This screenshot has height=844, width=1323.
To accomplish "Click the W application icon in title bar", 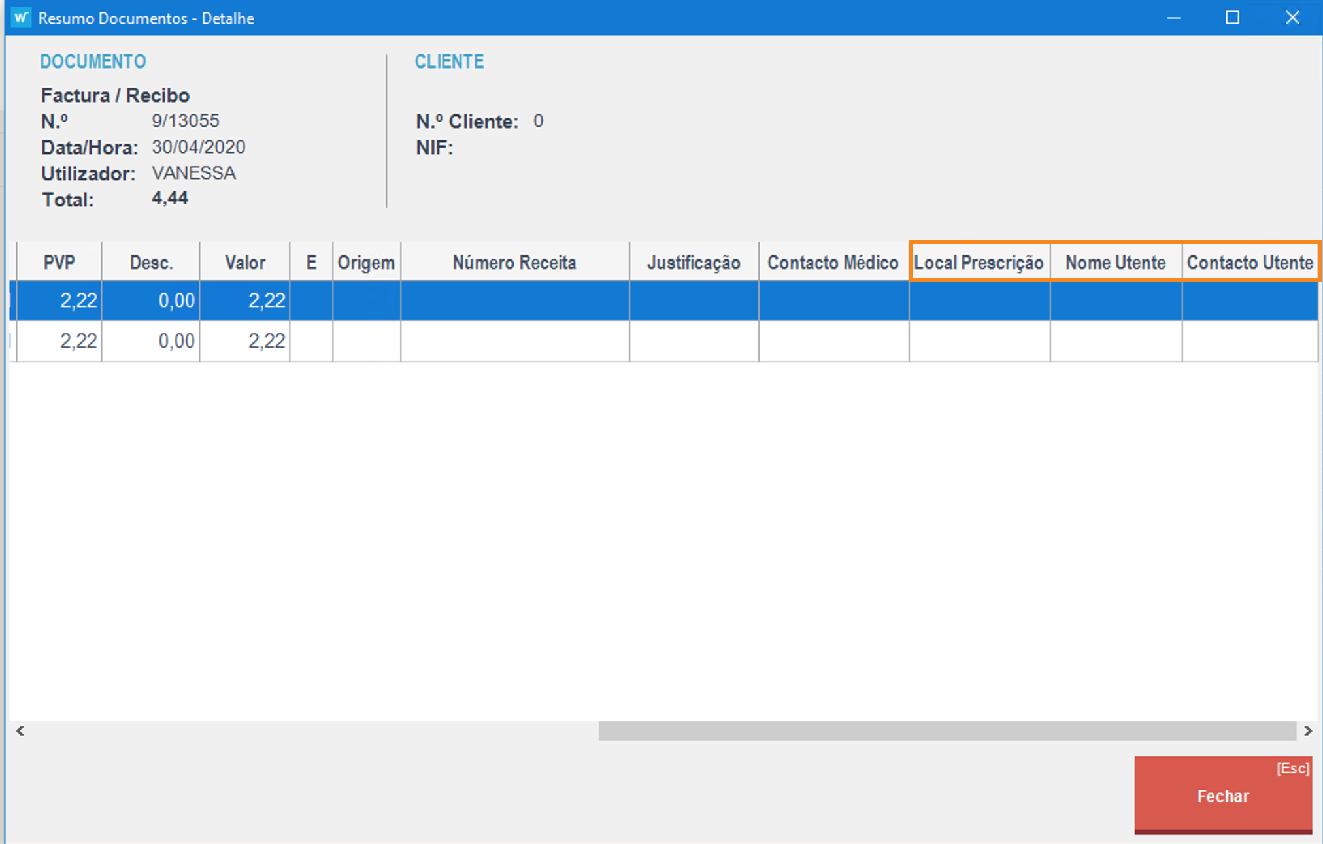I will 21,18.
